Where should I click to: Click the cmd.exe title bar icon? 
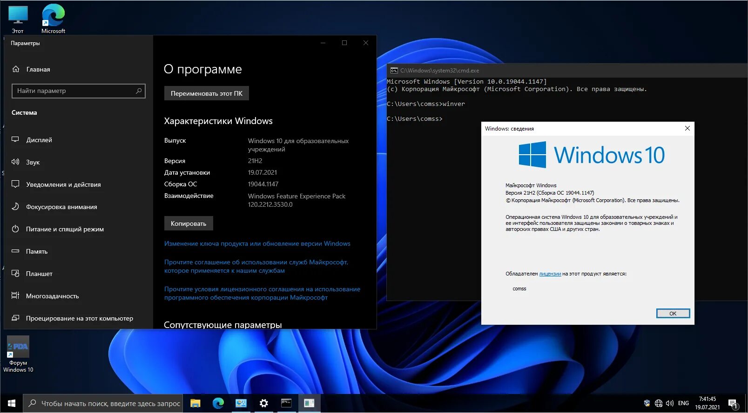point(394,71)
